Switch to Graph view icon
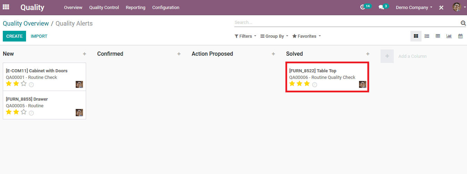The image size is (467, 174). coord(449,36)
